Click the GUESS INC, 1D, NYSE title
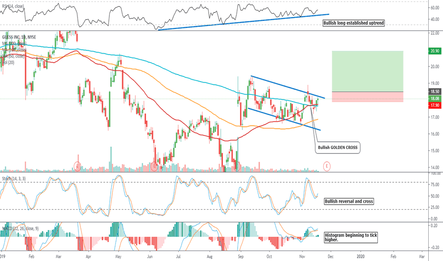Screen dimensions: 443x261 coord(19,37)
